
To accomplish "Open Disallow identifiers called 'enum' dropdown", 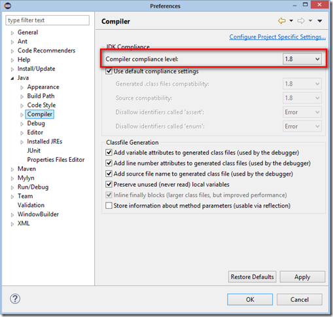I will click(x=302, y=126).
